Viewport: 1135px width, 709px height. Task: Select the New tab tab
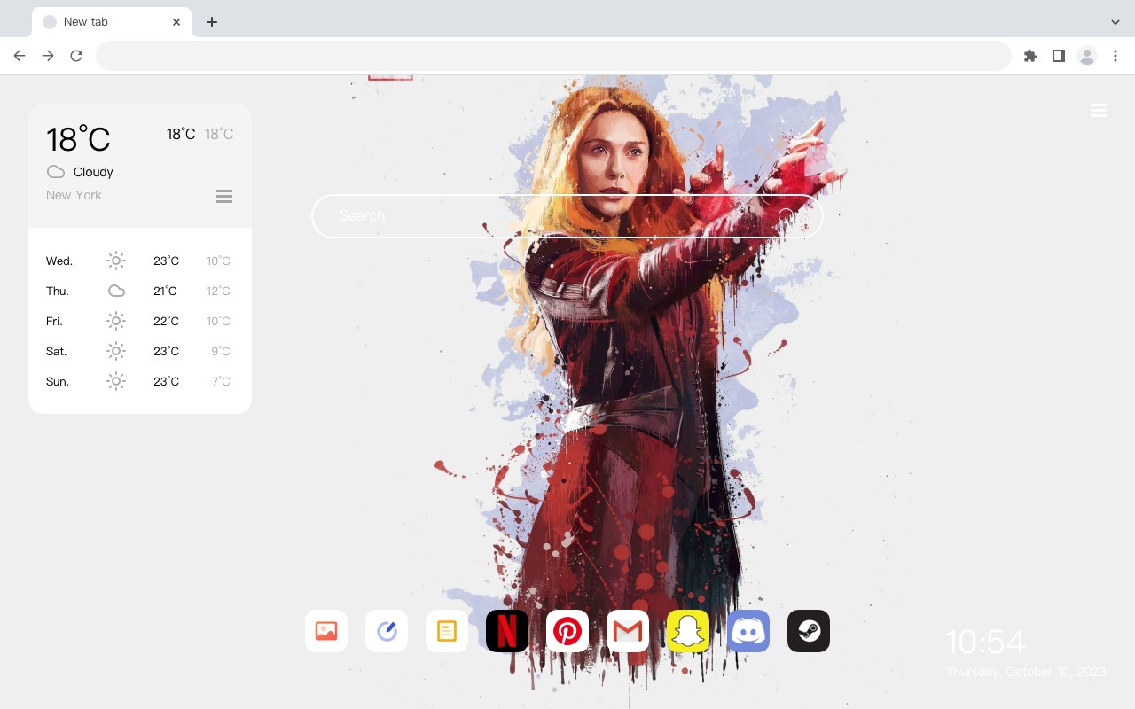point(112,22)
